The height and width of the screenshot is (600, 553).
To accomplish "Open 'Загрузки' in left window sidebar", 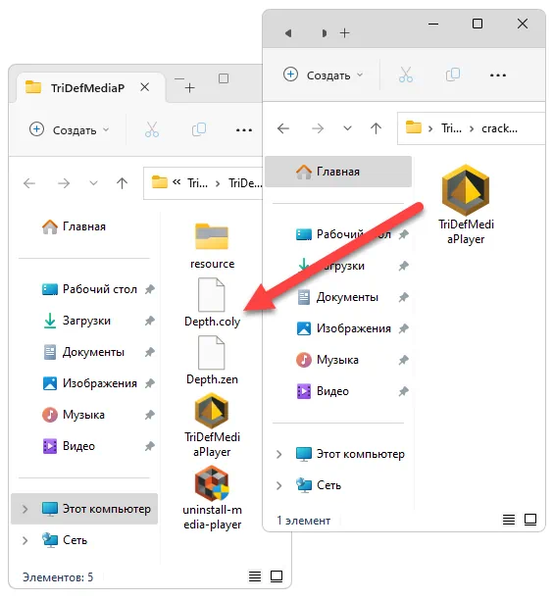I will tap(86, 321).
